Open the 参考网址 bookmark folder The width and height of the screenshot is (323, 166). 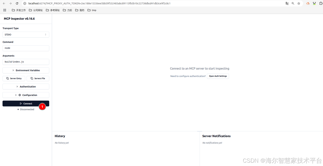(53, 10)
